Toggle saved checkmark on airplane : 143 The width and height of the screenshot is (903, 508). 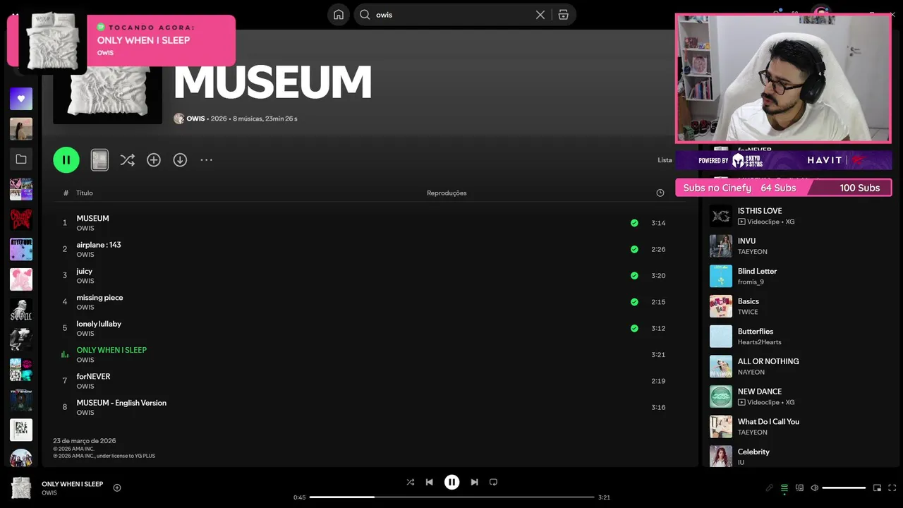[634, 249]
